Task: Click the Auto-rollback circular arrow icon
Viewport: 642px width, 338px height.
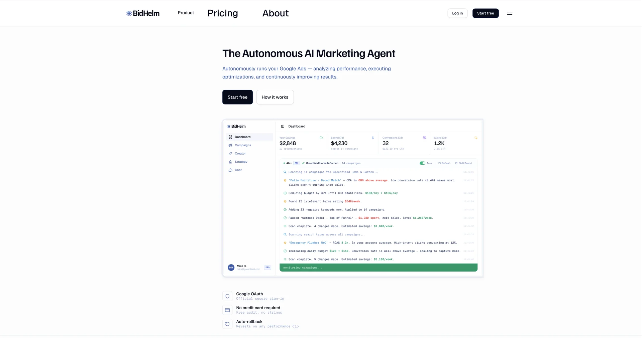Action: 227,324
